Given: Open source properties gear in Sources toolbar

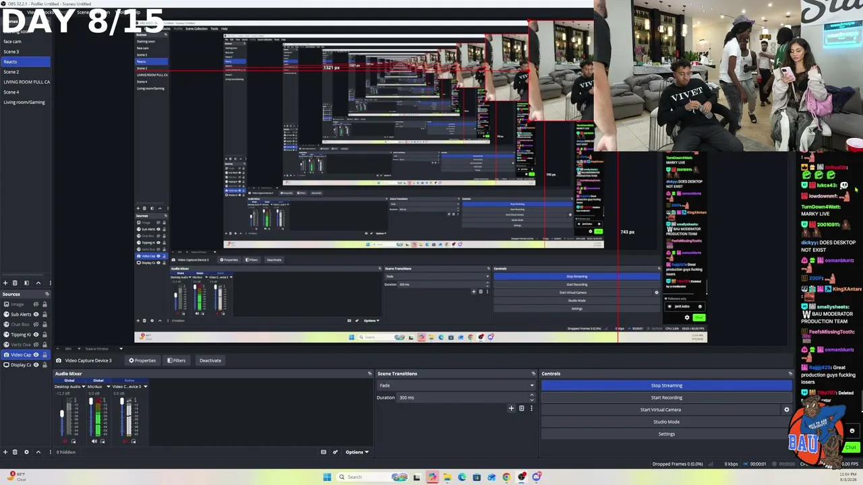Looking at the screenshot, I should (x=26, y=452).
